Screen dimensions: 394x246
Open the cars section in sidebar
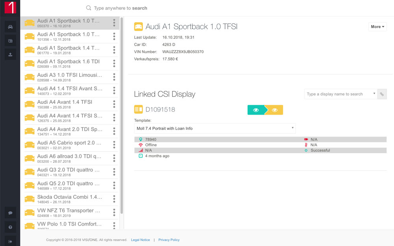coord(10,27)
